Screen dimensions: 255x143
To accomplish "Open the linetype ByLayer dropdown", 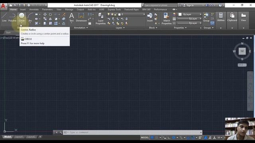I will click(x=190, y=23).
